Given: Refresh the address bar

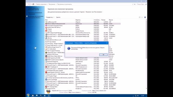Looking at the screenshot, I should pyautogui.click(x=135, y=4).
